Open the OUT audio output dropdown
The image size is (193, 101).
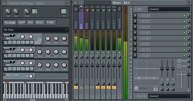coord(169,96)
